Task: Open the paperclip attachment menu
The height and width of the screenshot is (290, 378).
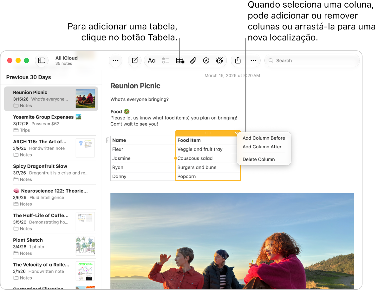Action: (x=193, y=61)
